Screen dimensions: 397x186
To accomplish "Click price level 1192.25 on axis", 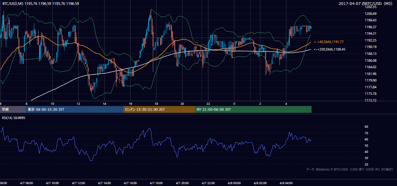I will (x=371, y=40).
